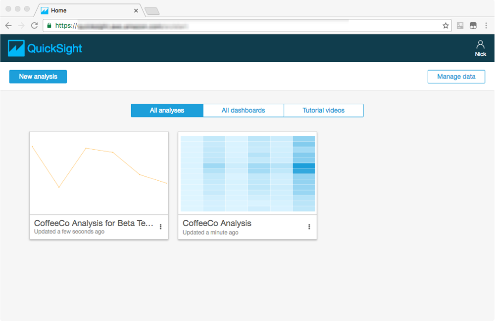Click the extension icon left of Chrome menu
Viewport: 495px width, 321px height.
pyautogui.click(x=473, y=26)
